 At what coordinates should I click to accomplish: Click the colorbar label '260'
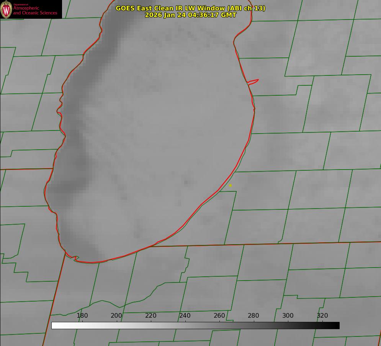click(x=219, y=315)
